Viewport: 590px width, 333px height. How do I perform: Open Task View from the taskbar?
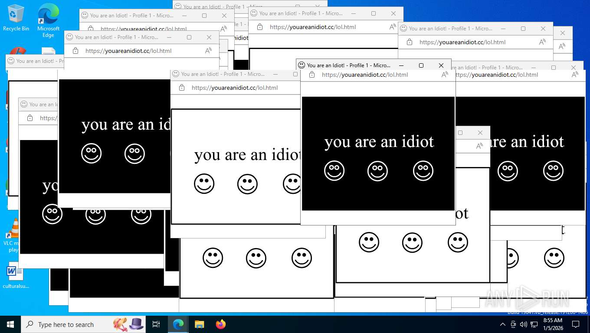(x=156, y=324)
